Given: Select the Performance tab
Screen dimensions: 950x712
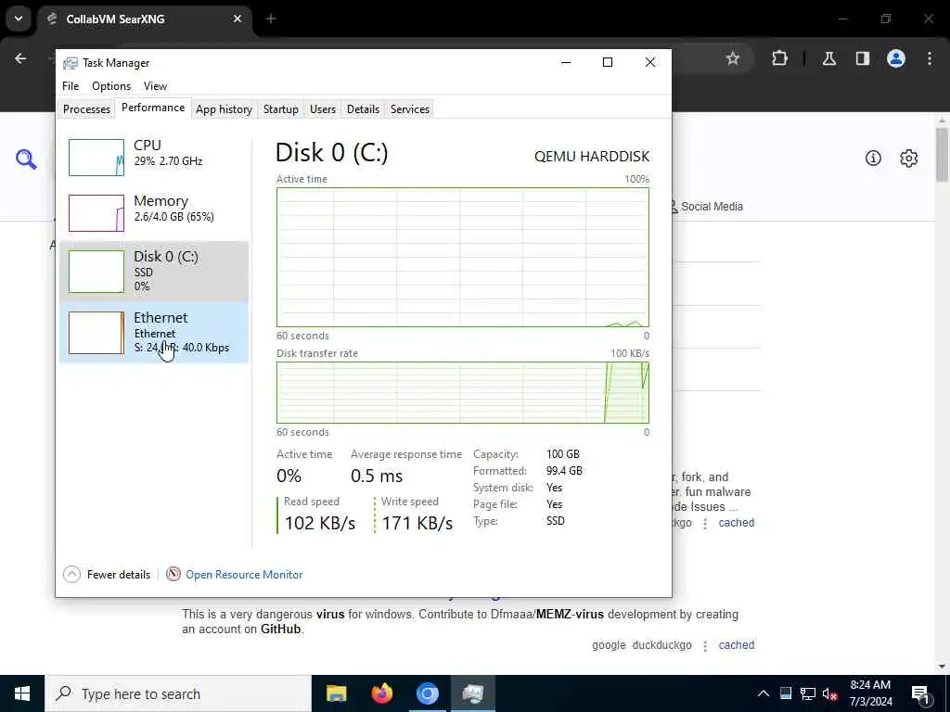Looking at the screenshot, I should tap(153, 108).
